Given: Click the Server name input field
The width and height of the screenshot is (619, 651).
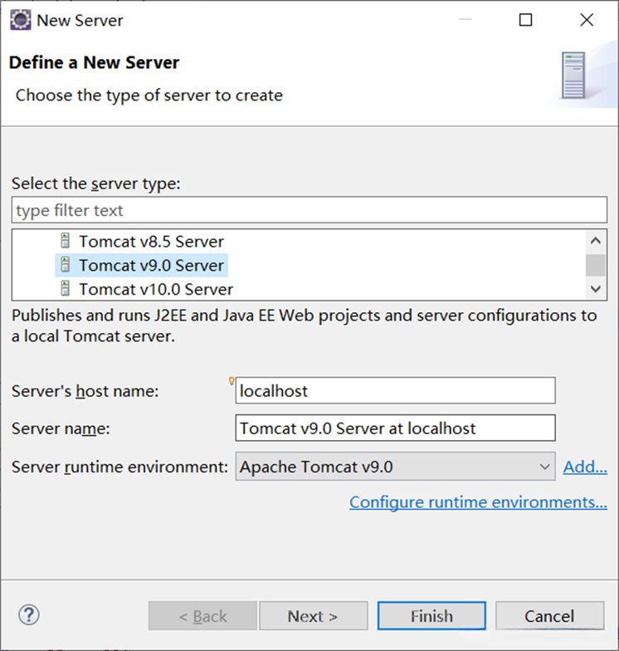Looking at the screenshot, I should pyautogui.click(x=395, y=428).
